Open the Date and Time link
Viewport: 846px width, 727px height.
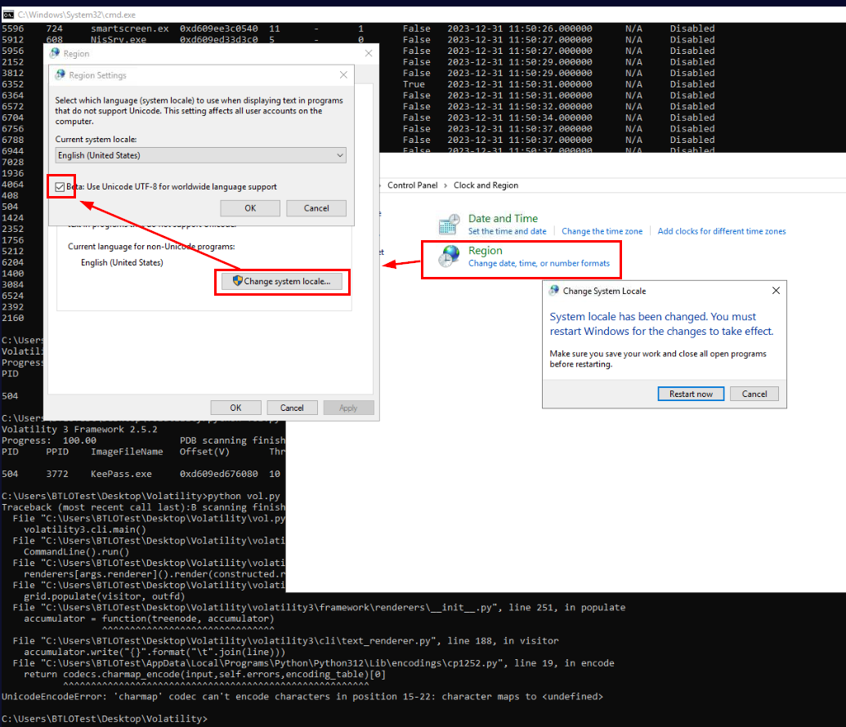click(503, 218)
